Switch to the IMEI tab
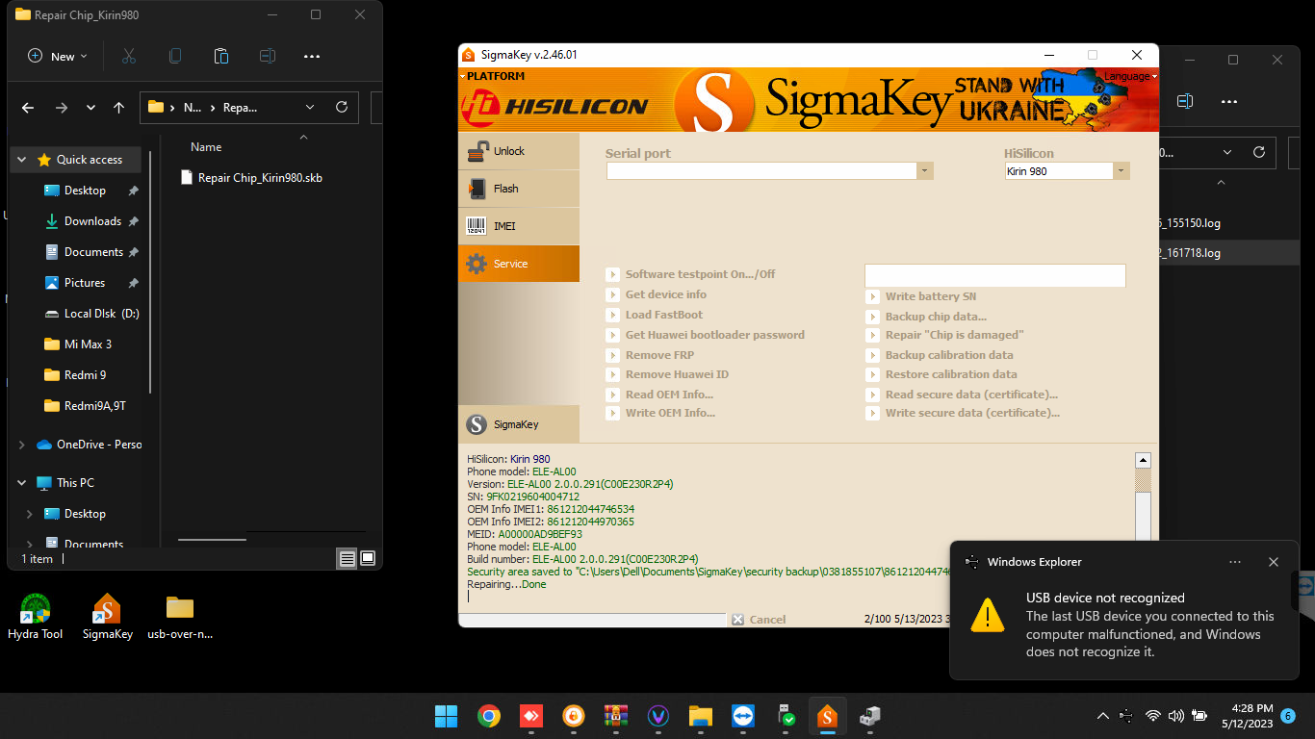The image size is (1315, 739). 519,226
